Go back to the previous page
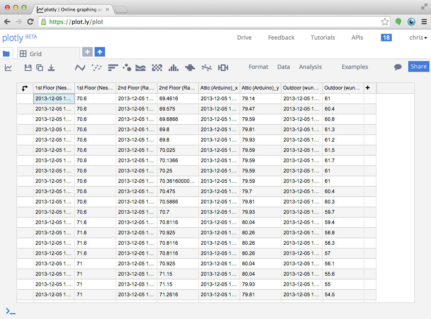 [7, 22]
